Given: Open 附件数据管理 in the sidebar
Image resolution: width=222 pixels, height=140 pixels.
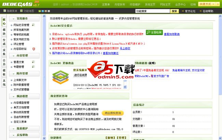Looking at the screenshot, I should pyautogui.click(x=21, y=85).
